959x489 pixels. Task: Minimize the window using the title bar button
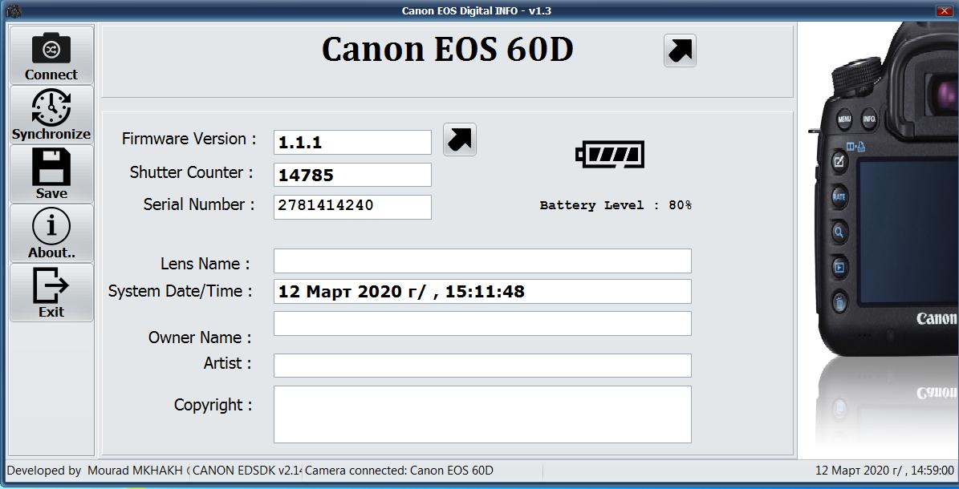point(944,10)
